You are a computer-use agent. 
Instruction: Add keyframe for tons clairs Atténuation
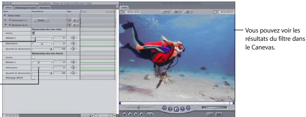coord(74,43)
